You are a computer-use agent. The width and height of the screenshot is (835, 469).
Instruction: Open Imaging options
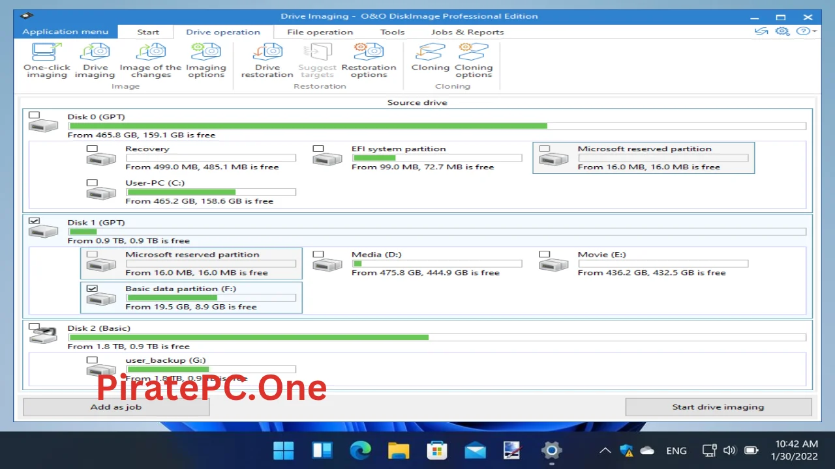206,61
